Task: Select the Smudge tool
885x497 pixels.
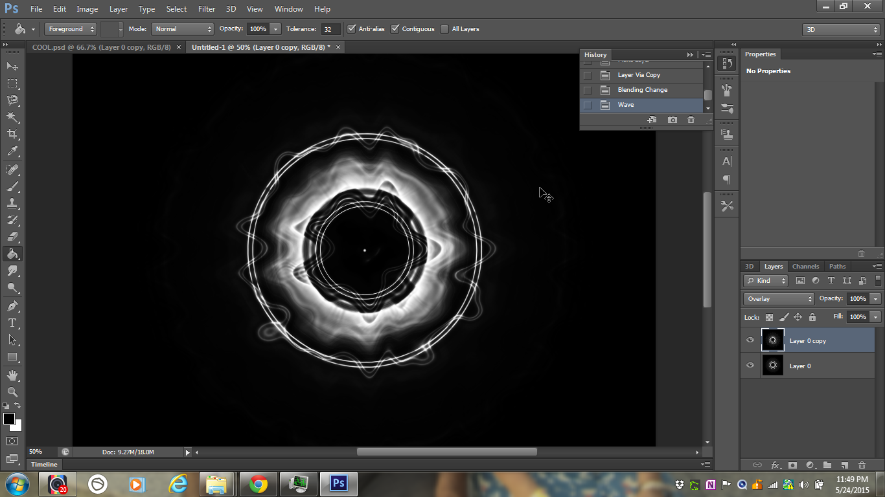Action: tap(12, 271)
